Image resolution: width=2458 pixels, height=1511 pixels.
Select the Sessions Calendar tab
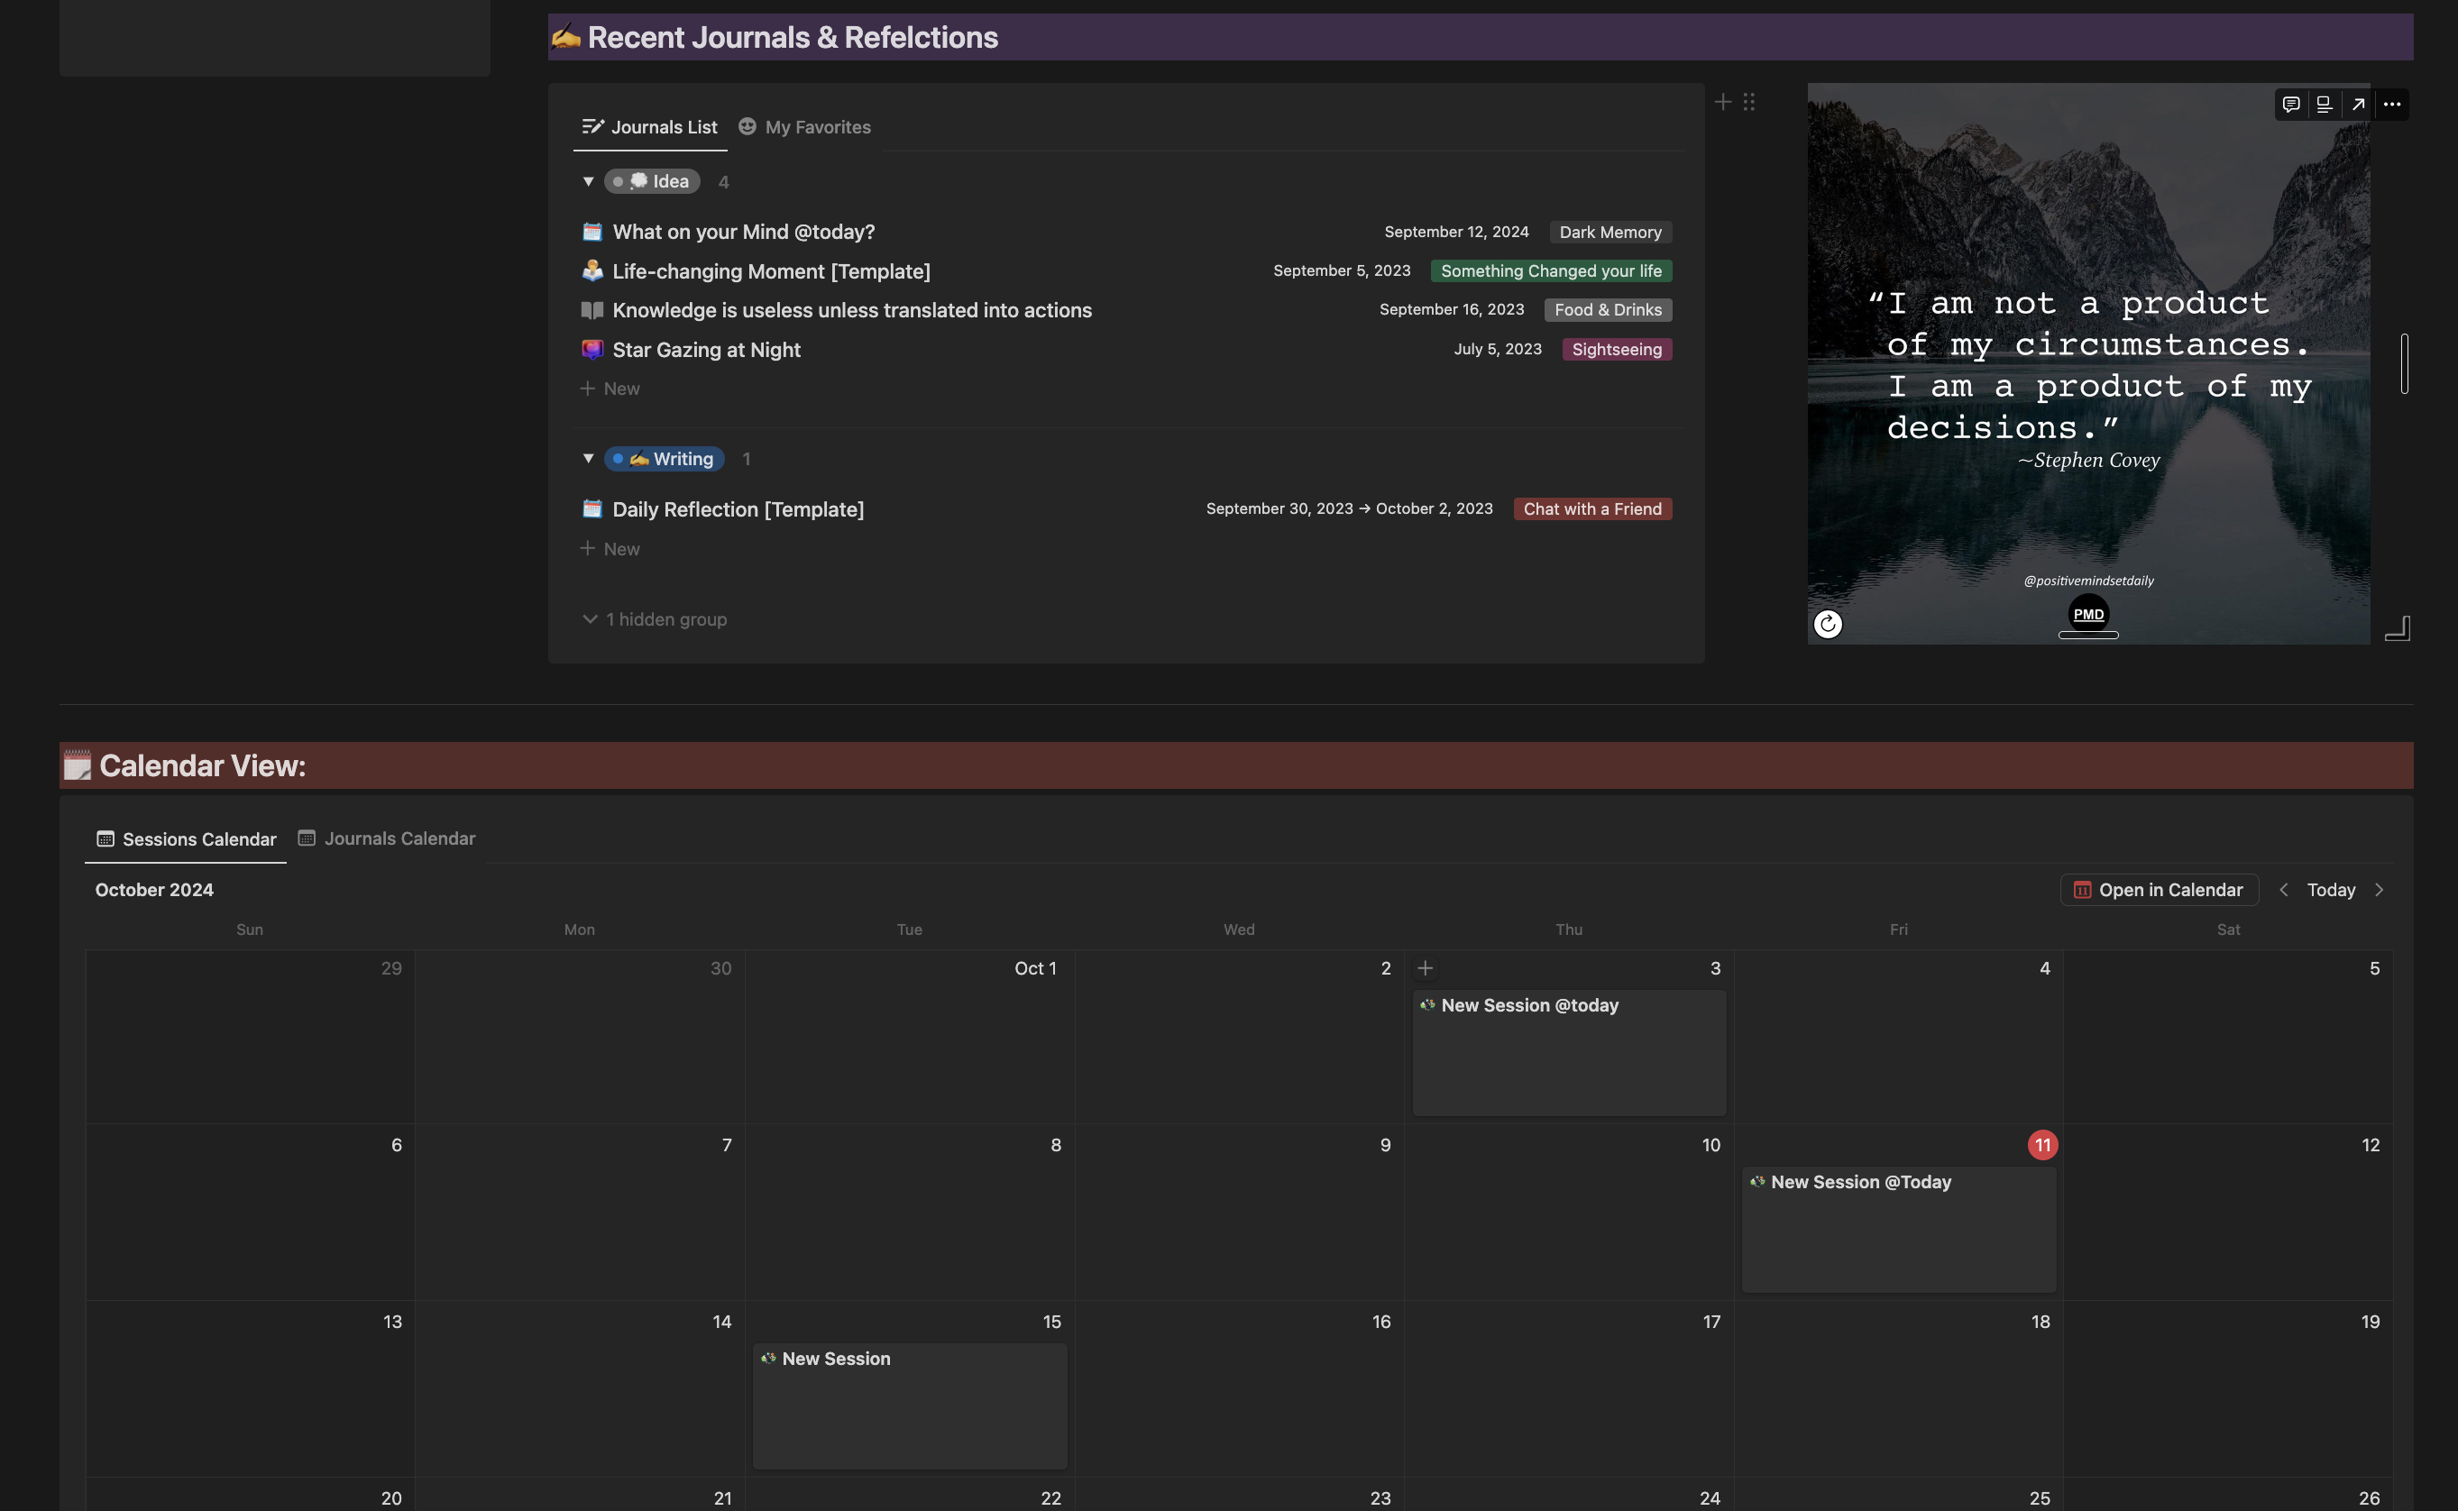186,839
